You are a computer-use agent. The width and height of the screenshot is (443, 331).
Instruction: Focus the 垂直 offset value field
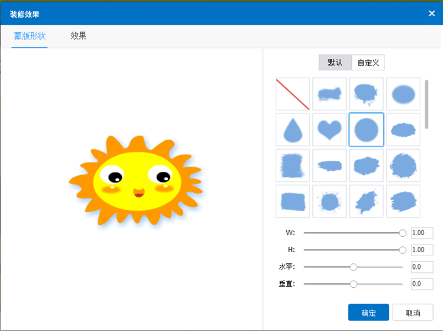click(x=422, y=284)
